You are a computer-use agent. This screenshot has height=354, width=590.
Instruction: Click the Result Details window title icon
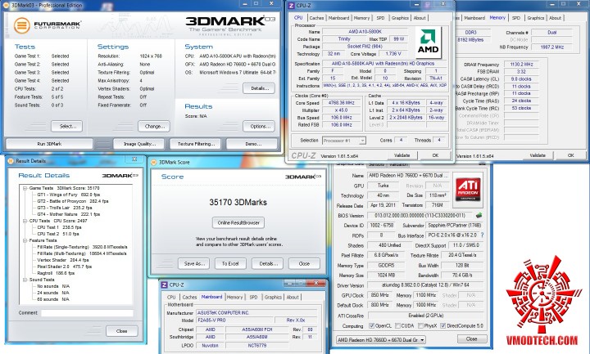tap(10, 161)
